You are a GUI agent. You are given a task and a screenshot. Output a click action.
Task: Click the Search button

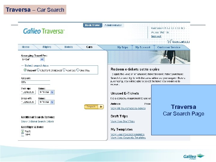[x=94, y=107]
